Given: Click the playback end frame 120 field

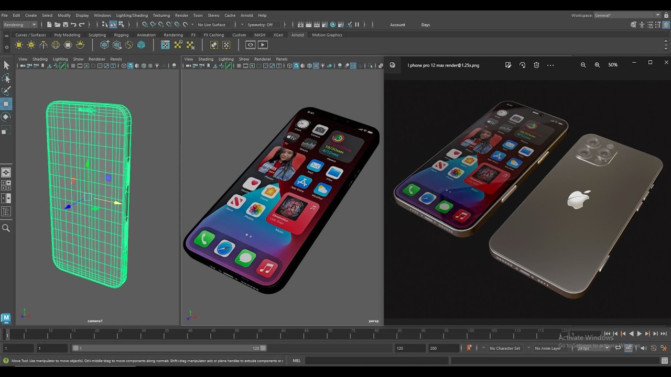Looking at the screenshot, I should coord(410,348).
